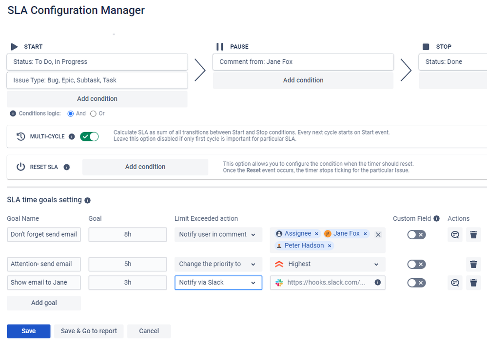Expand the "Change the priority to" dropdown
The width and height of the screenshot is (487, 343).
pos(218,264)
